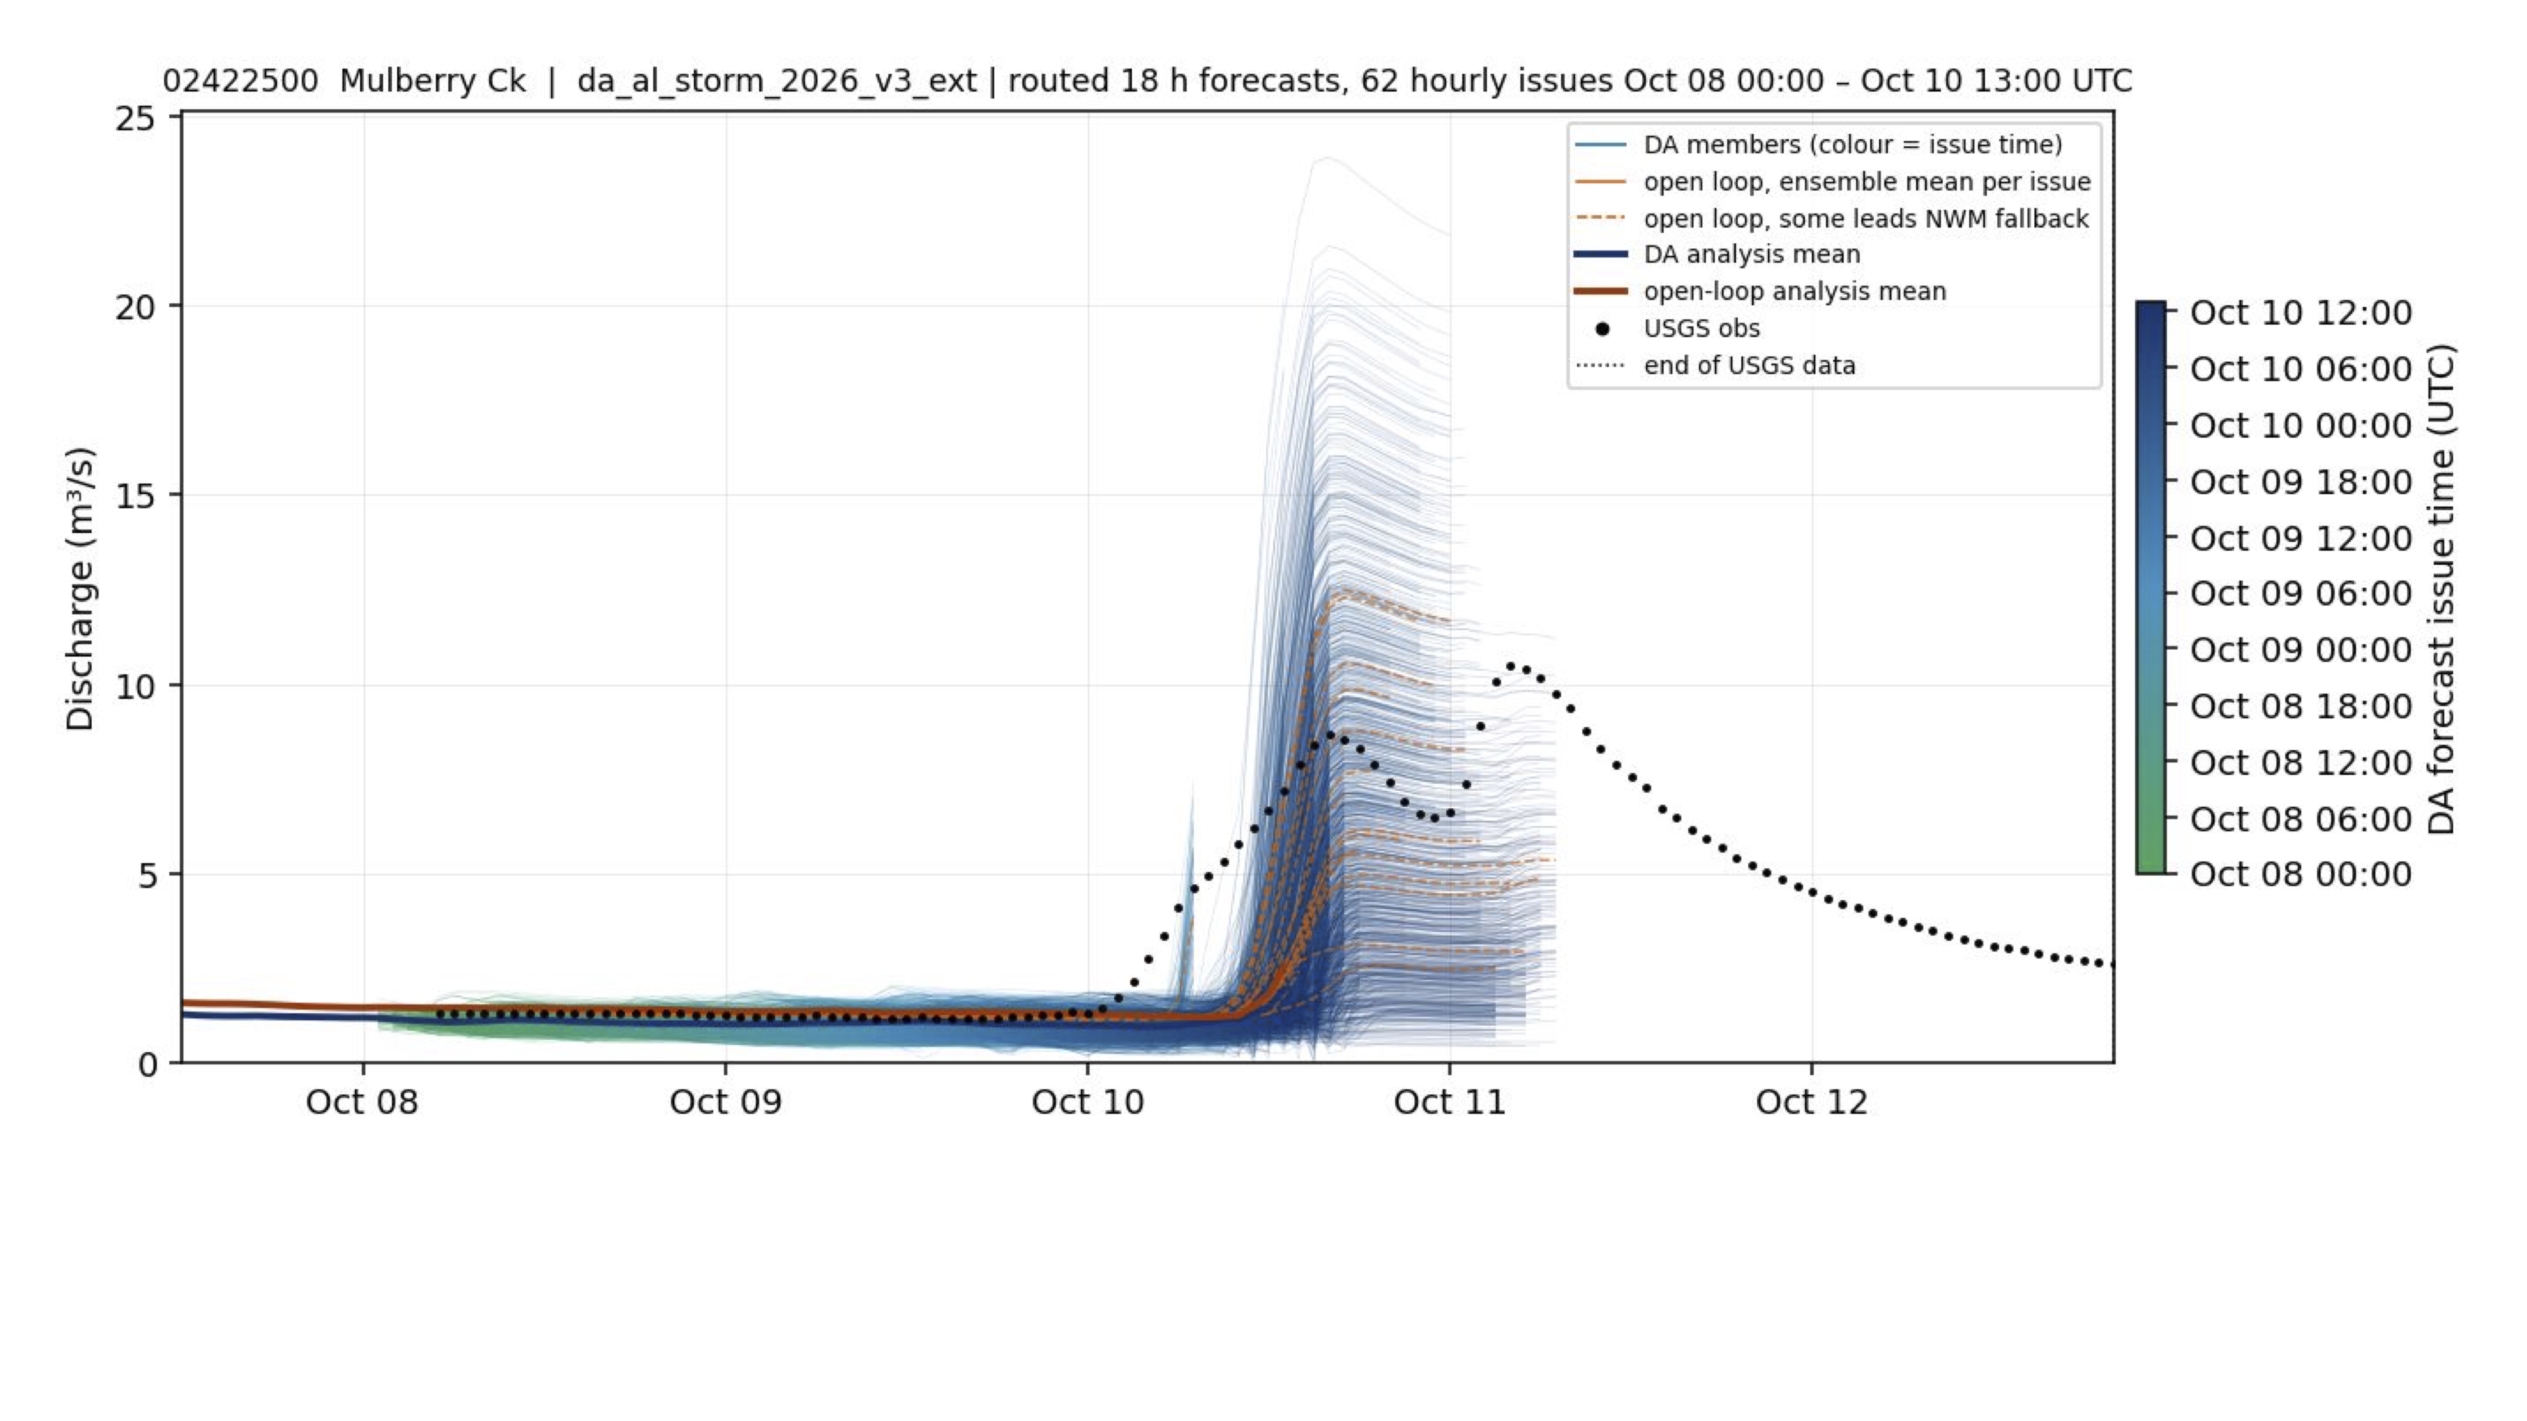Screen dimensions: 2527x1421
Task: Click x-axis tick label 'Oct 10'
Action: tap(1087, 1102)
